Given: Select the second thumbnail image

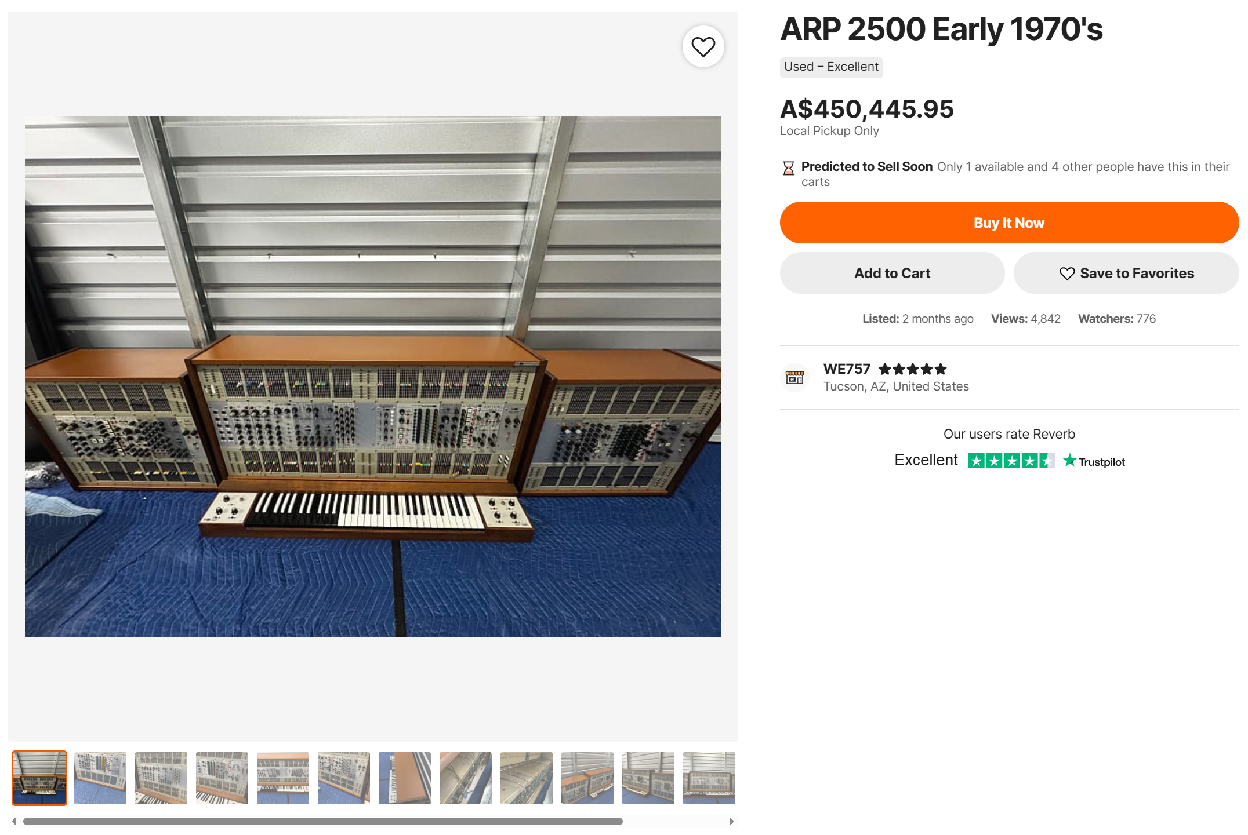Looking at the screenshot, I should [100, 778].
